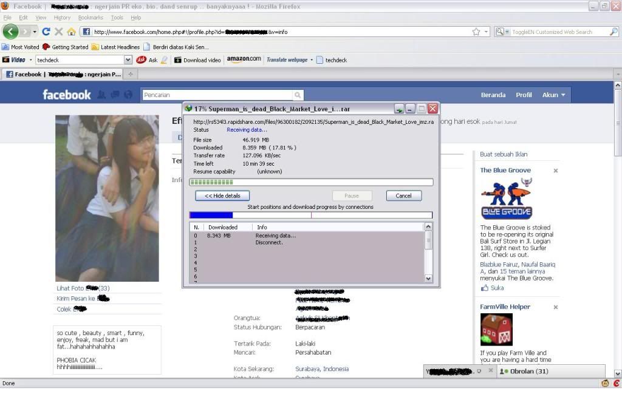622x408 pixels.
Task: Open the address bar history dropdown
Action: click(x=487, y=32)
